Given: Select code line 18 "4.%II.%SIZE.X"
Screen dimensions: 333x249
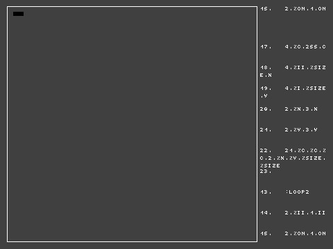Looking at the screenshot, I should click(293, 71).
